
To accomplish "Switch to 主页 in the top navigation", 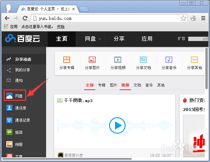I will pyautogui.click(x=62, y=39).
